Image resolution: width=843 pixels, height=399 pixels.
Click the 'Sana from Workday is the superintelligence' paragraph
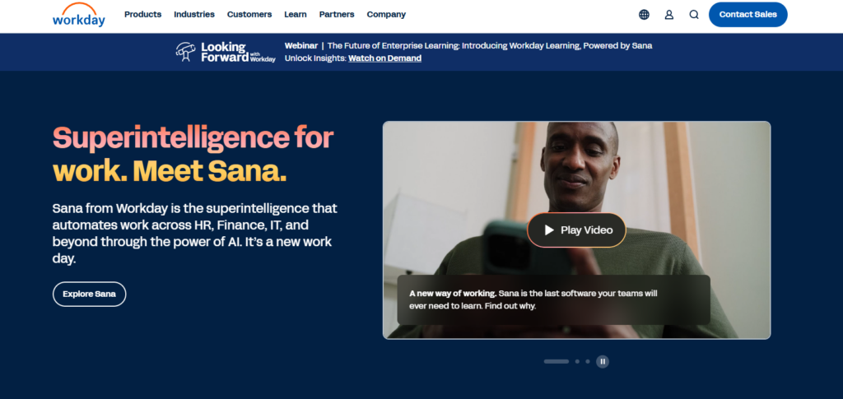195,233
